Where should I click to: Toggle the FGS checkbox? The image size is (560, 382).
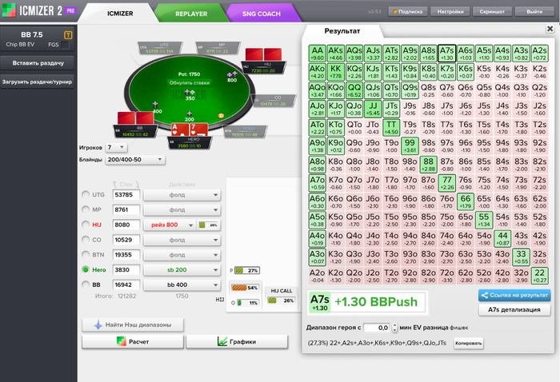65,45
